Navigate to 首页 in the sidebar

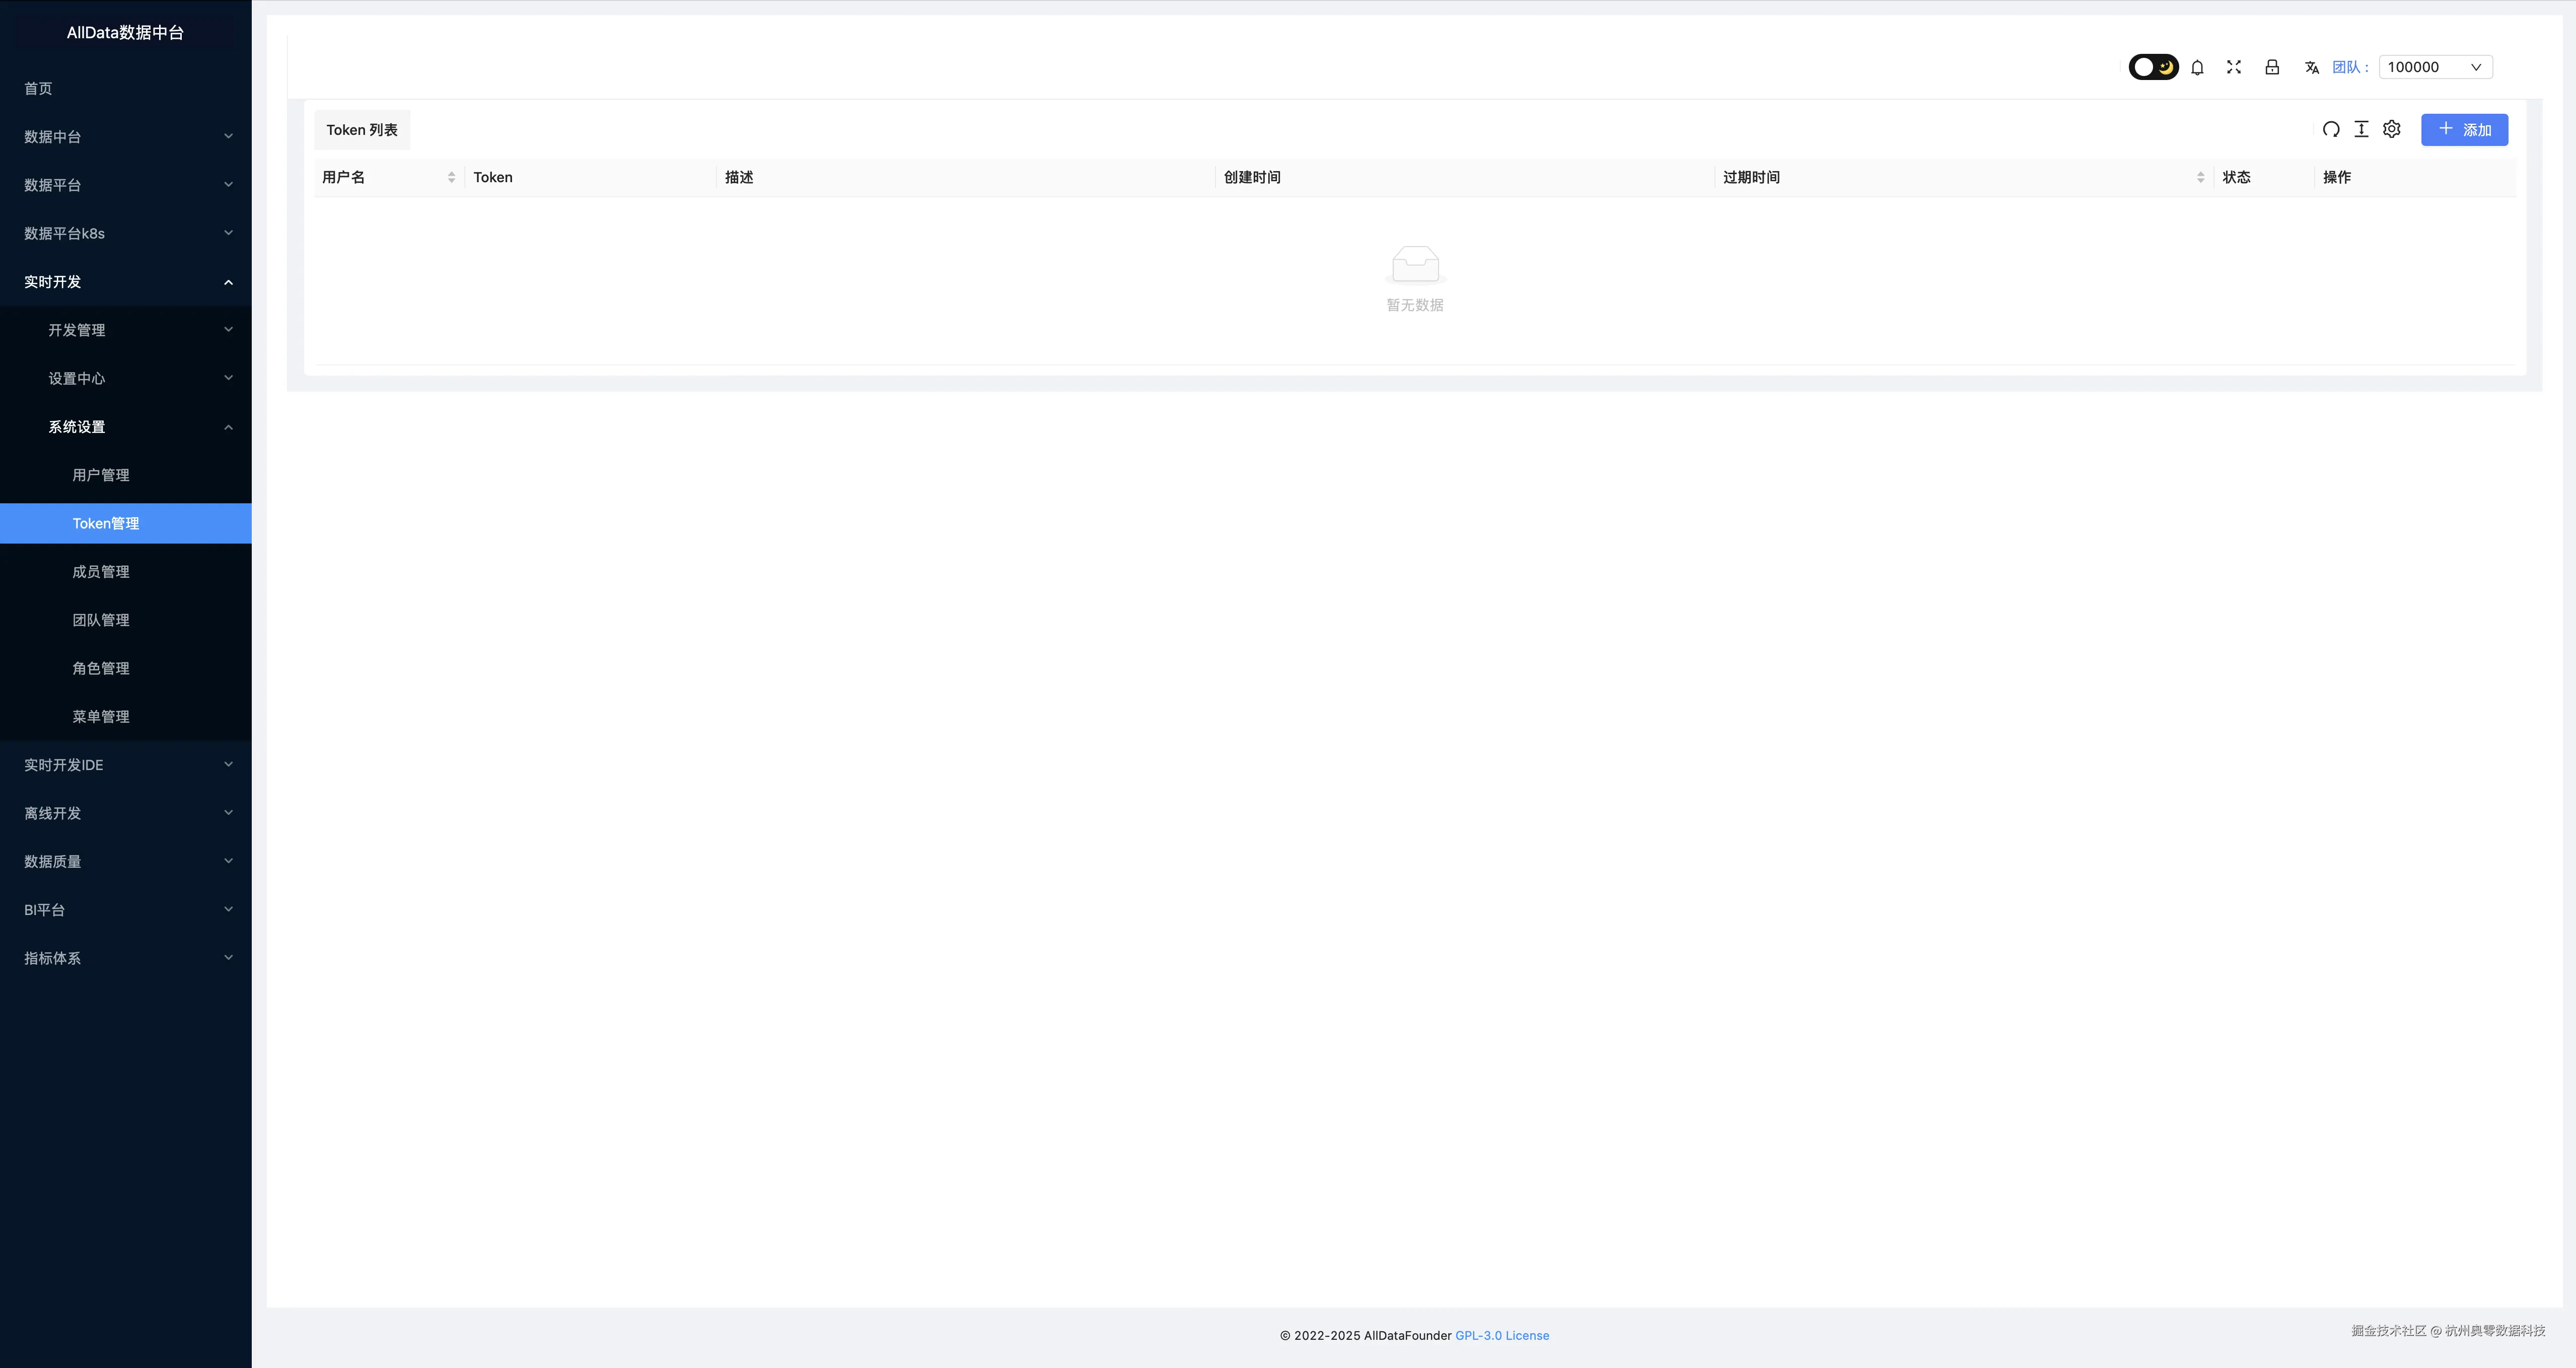pyautogui.click(x=38, y=88)
